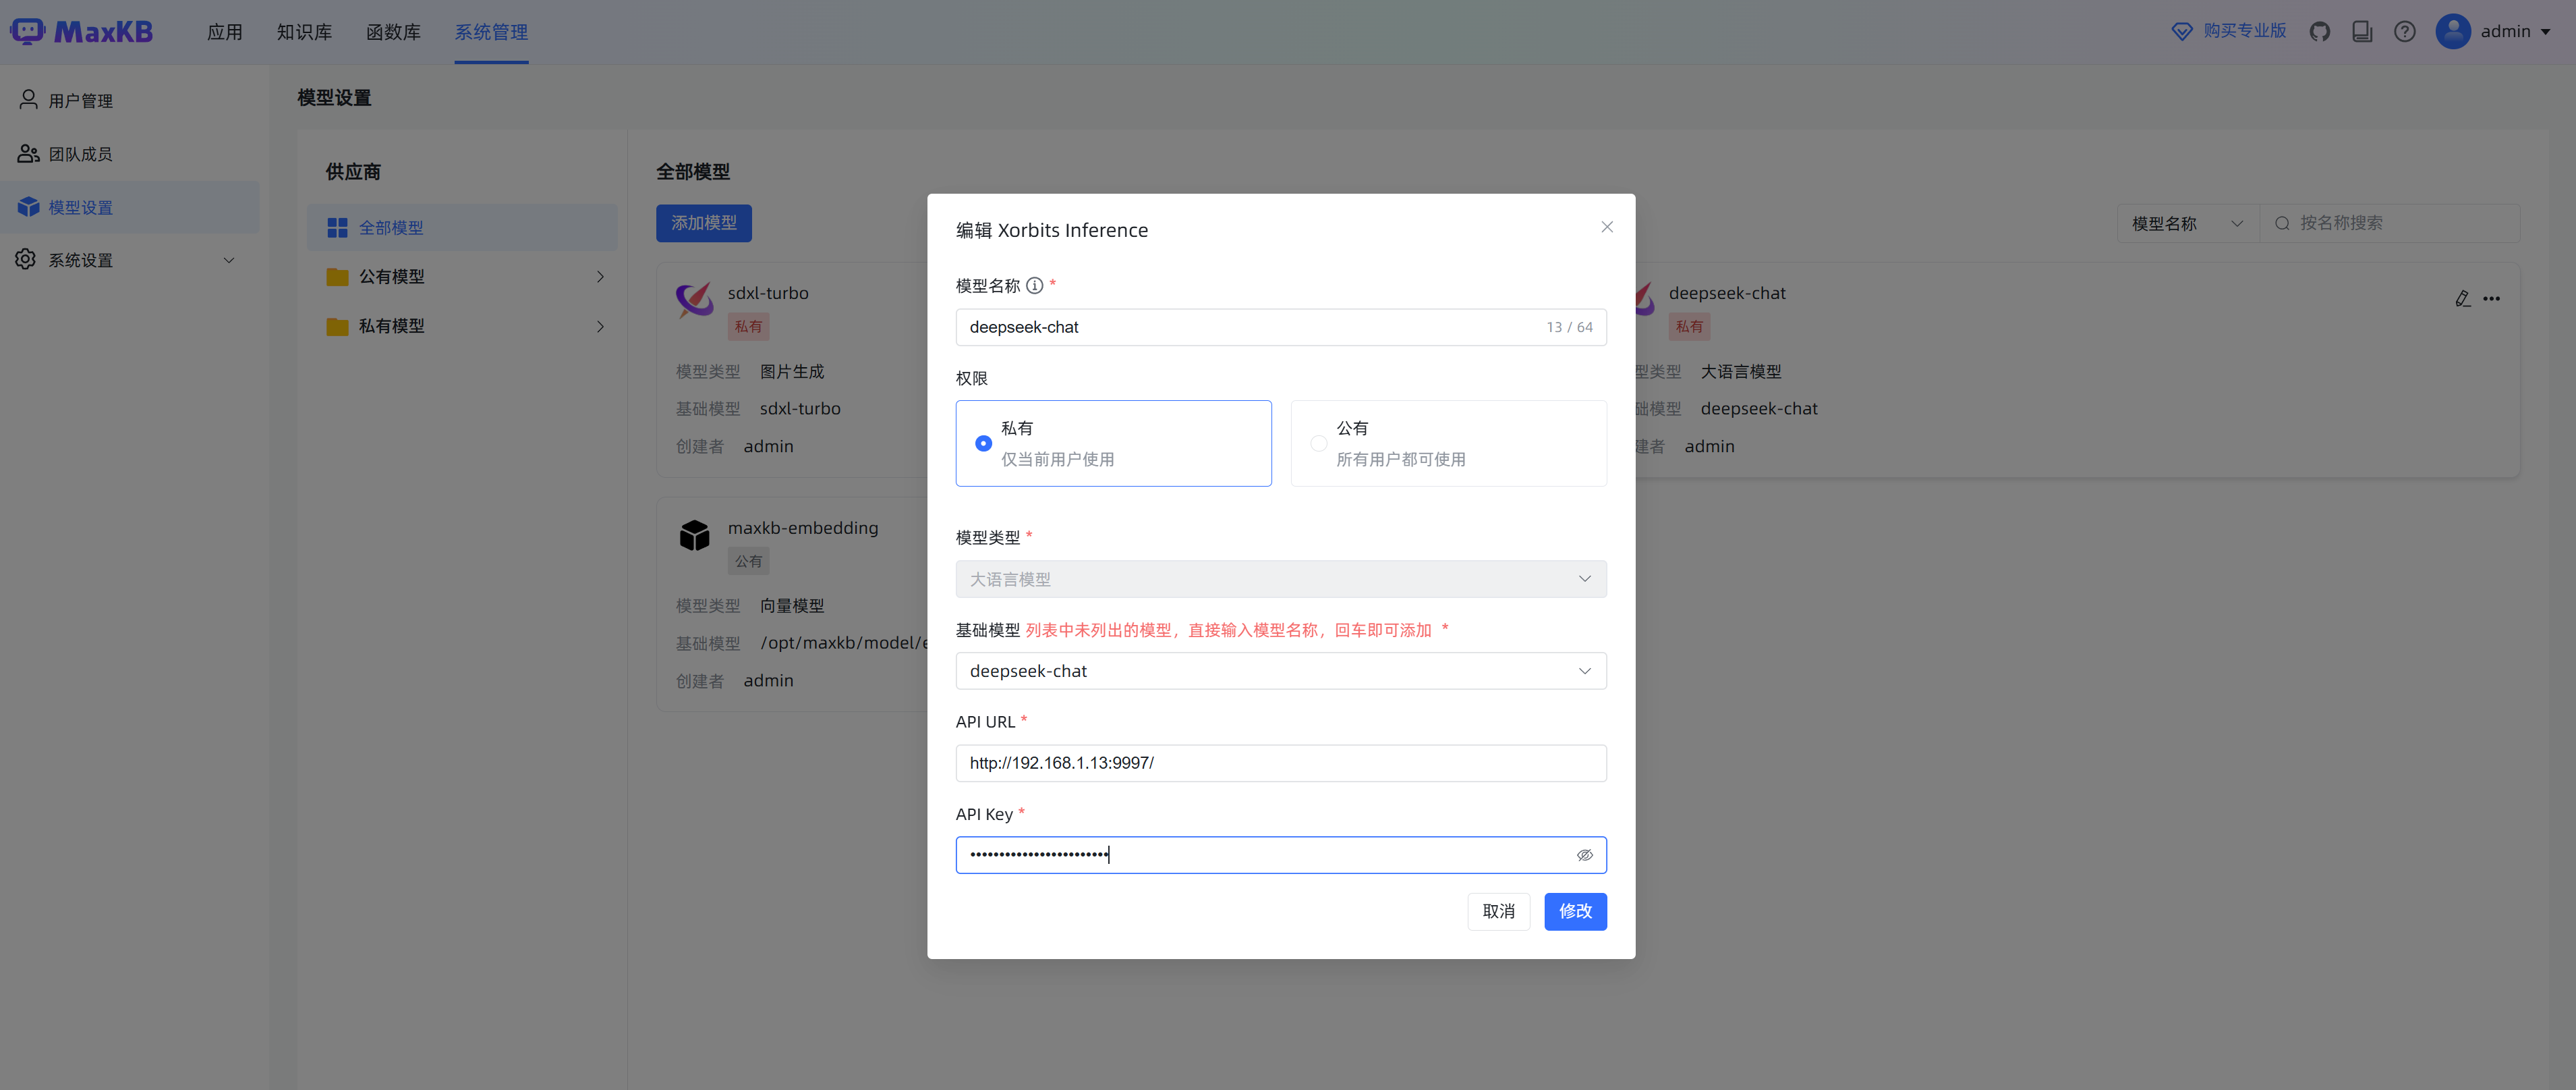Click the 取消 button
2576x1090 pixels.
click(1498, 912)
